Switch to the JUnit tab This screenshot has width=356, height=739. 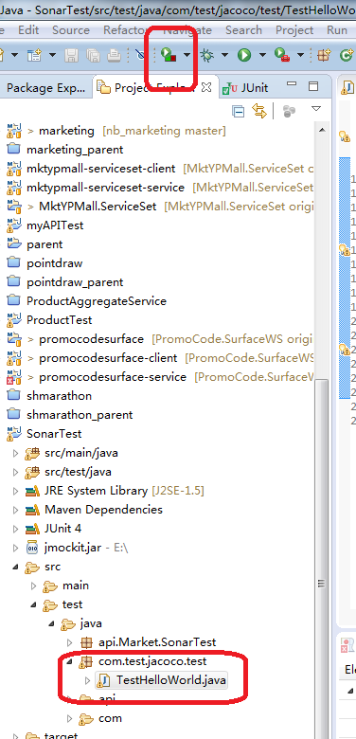click(245, 88)
